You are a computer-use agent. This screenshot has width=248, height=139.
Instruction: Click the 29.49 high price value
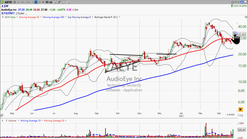coord(29,10)
